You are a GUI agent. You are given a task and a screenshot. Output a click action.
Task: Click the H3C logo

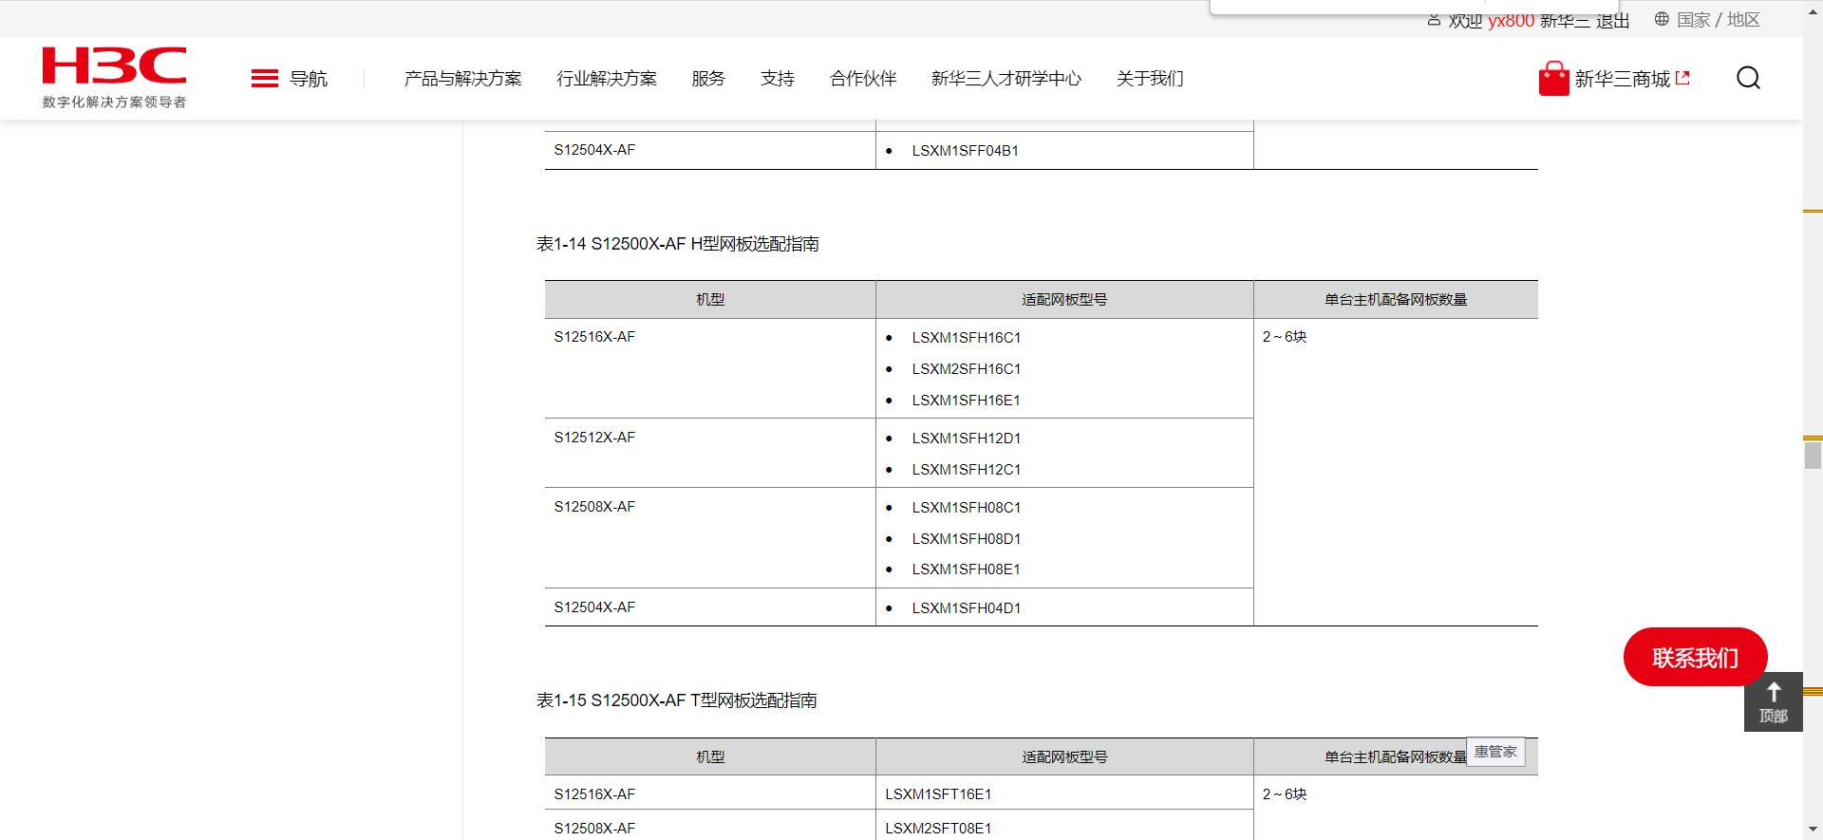pos(114,78)
